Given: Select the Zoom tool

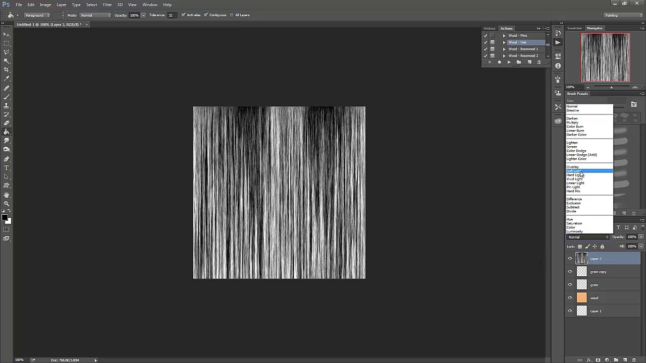Looking at the screenshot, I should coord(7,204).
